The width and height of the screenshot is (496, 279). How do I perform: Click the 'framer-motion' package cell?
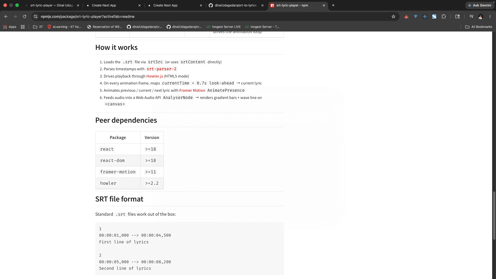(118, 172)
